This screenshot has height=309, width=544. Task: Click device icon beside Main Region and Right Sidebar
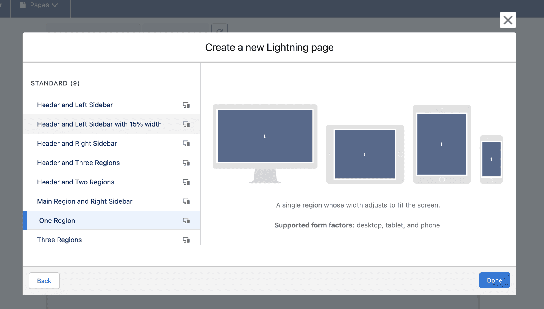(186, 201)
